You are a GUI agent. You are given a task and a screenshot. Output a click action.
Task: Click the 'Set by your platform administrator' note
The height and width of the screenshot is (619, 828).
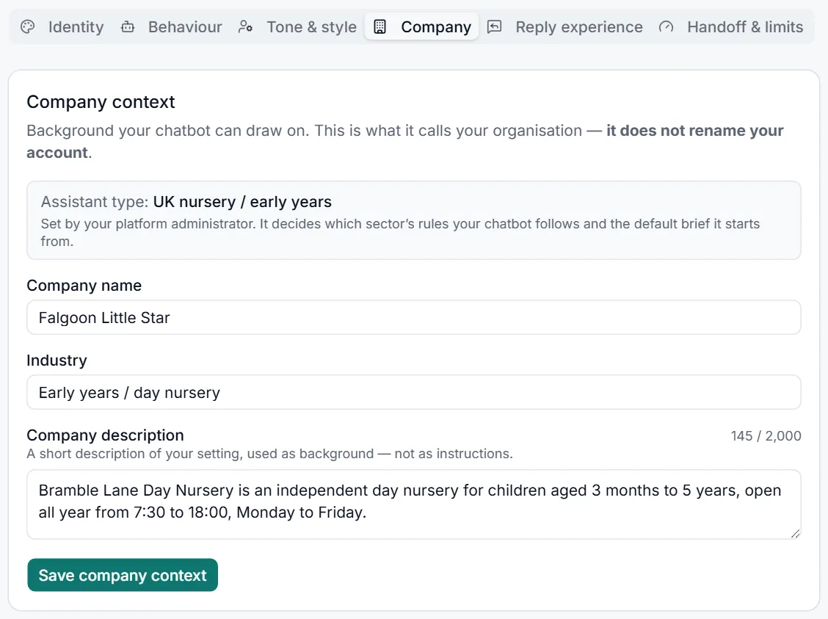400,232
